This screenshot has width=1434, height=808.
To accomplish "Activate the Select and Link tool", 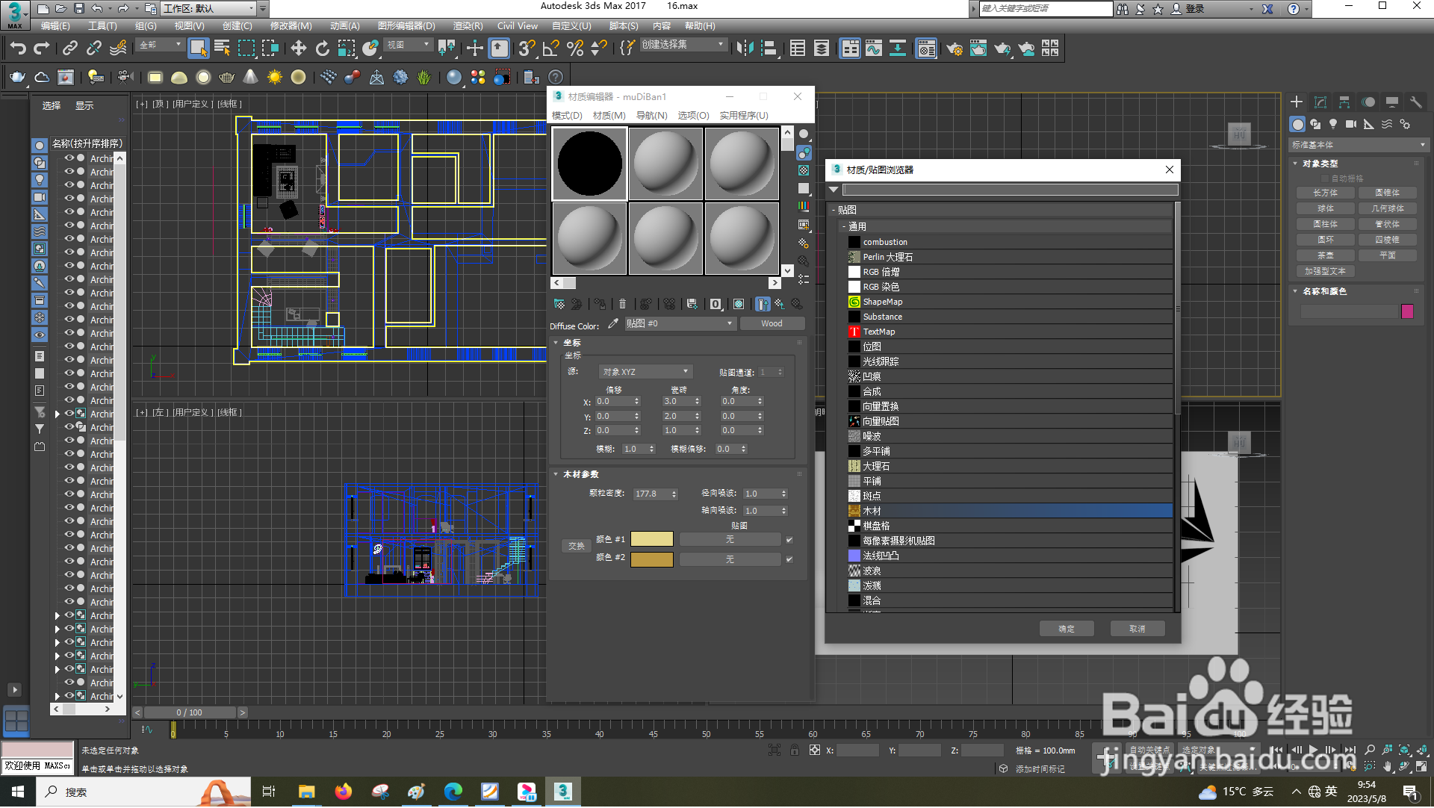I will [70, 49].
